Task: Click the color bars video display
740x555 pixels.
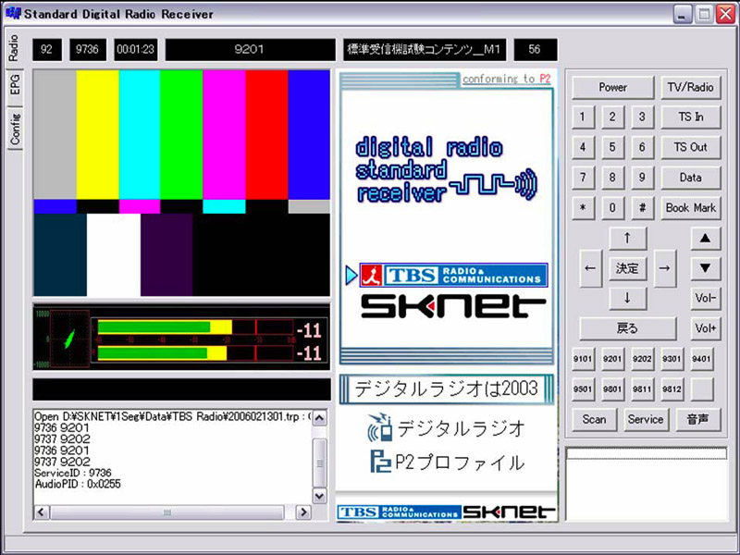Action: (x=181, y=183)
